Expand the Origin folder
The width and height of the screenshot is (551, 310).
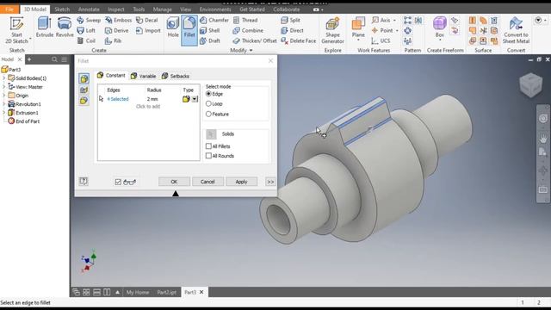click(x=3, y=96)
